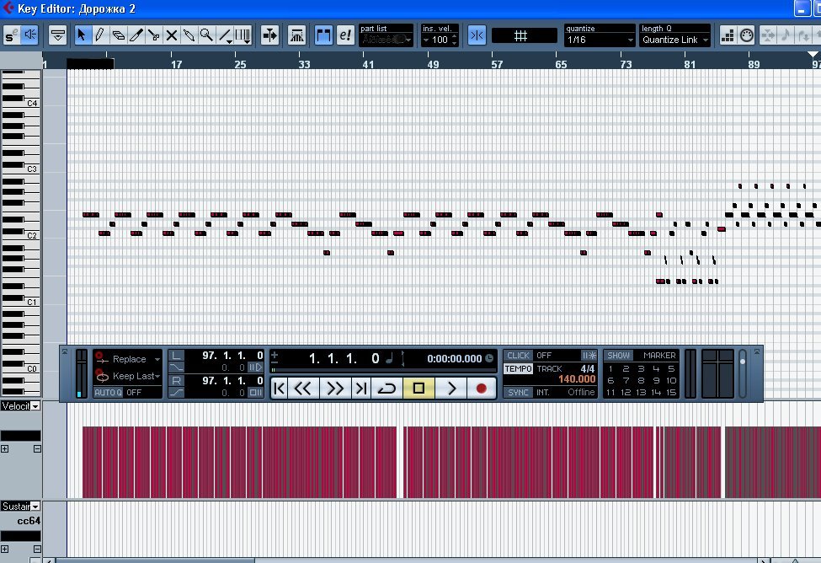Toggle the SYNC button

[518, 392]
